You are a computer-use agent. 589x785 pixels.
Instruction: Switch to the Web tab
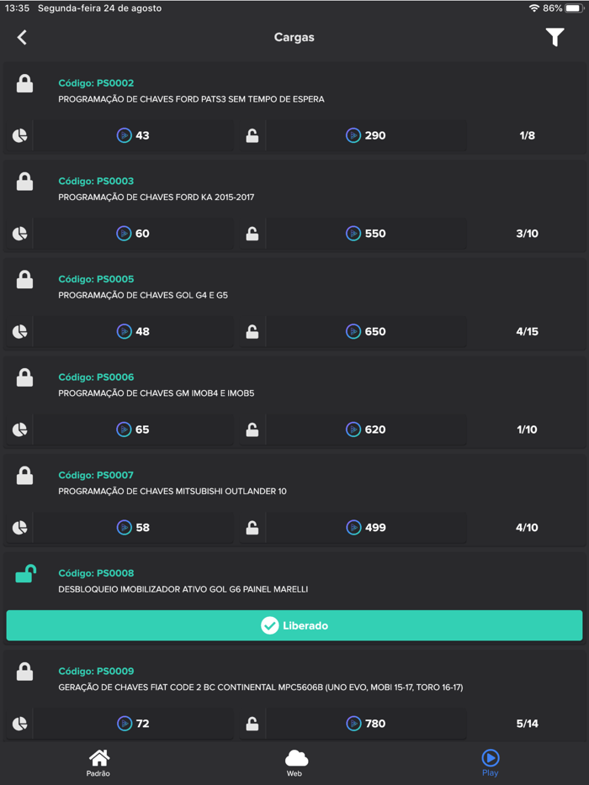coord(294,761)
